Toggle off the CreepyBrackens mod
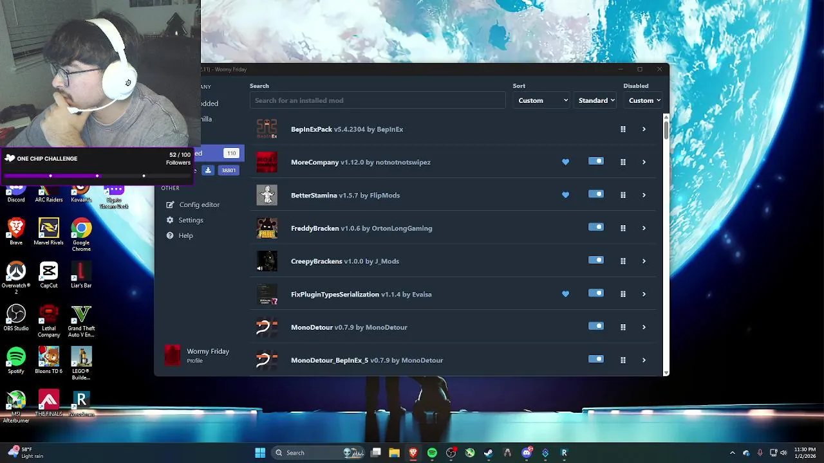 click(x=596, y=260)
